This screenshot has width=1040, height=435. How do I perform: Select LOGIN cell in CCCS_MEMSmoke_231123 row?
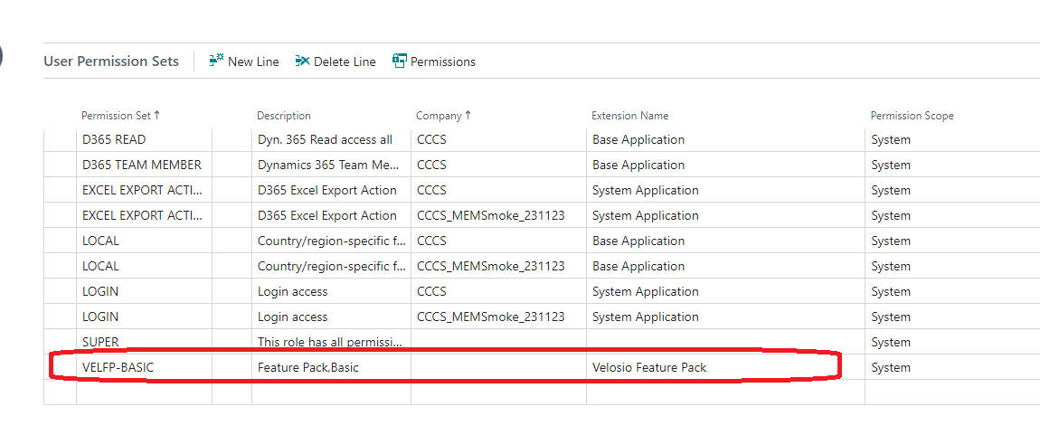144,317
